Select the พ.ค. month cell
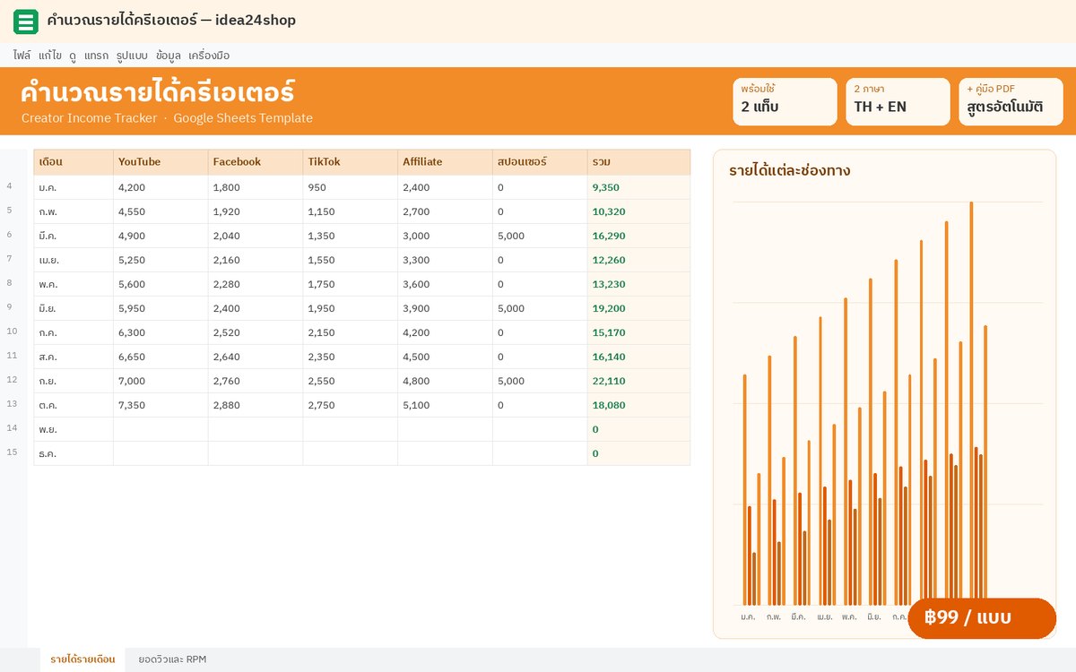Screen dimensions: 1076x672 point(74,284)
